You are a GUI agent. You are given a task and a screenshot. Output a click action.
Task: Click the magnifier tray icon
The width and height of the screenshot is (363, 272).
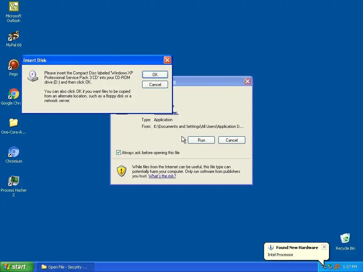337,267
